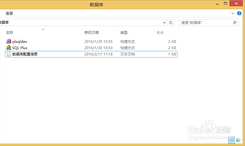Open the blue help question icon

239,13
